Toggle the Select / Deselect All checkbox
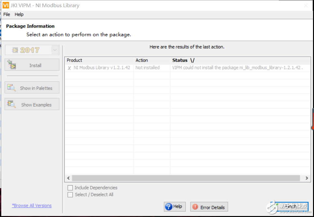The image size is (314, 217). point(70,195)
